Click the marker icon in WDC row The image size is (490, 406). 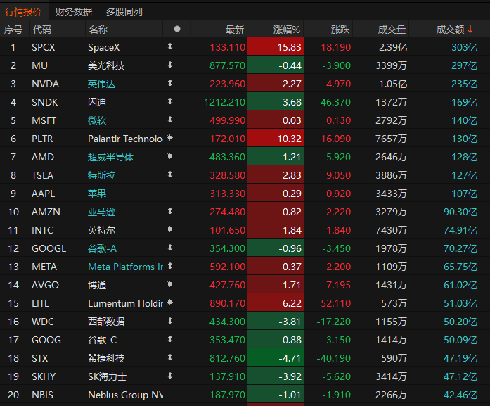(x=170, y=321)
